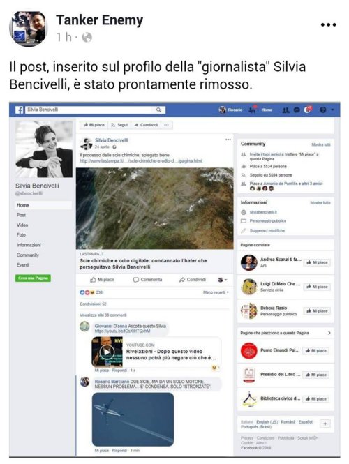Click the search magnifier icon
Screen dimensions: 349x464
coord(158,110)
